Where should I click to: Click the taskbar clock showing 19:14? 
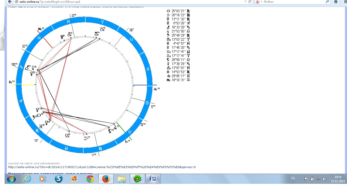338,179
